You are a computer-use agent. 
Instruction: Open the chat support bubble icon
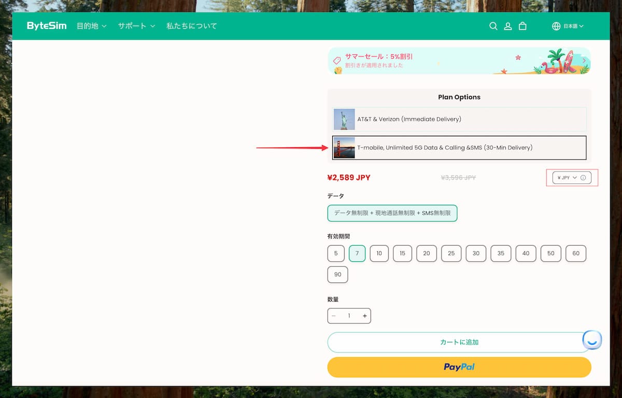tap(592, 340)
